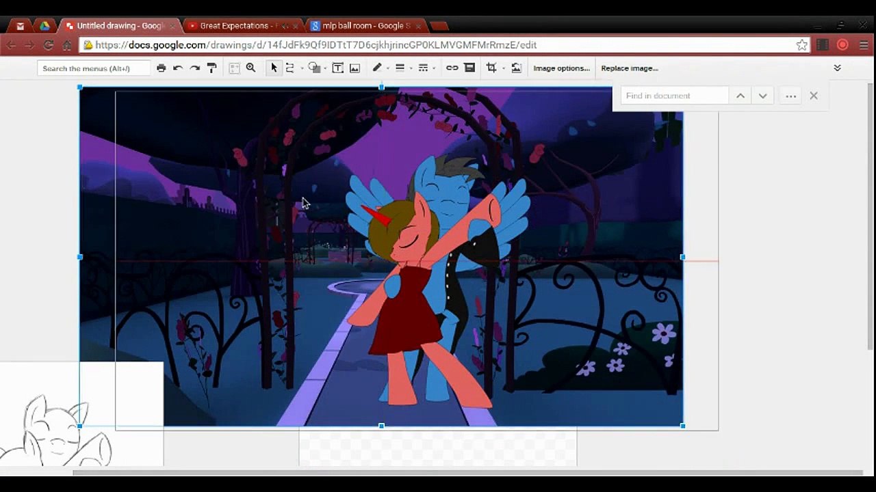Bookmark this page with the star

801,45
